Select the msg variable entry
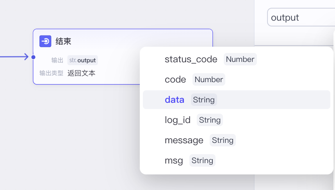Viewport: 335px width, 190px height. click(174, 160)
